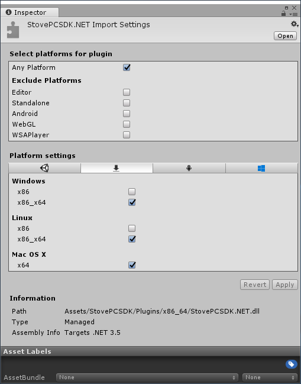This screenshot has height=384, width=301.
Task: Select the Android platform settings tab
Action: click(x=189, y=168)
